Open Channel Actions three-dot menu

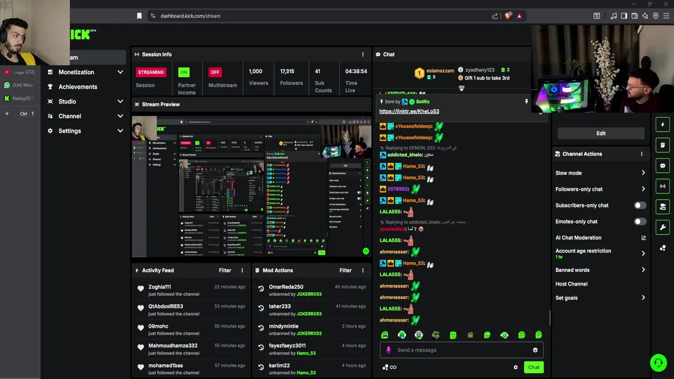pos(641,154)
